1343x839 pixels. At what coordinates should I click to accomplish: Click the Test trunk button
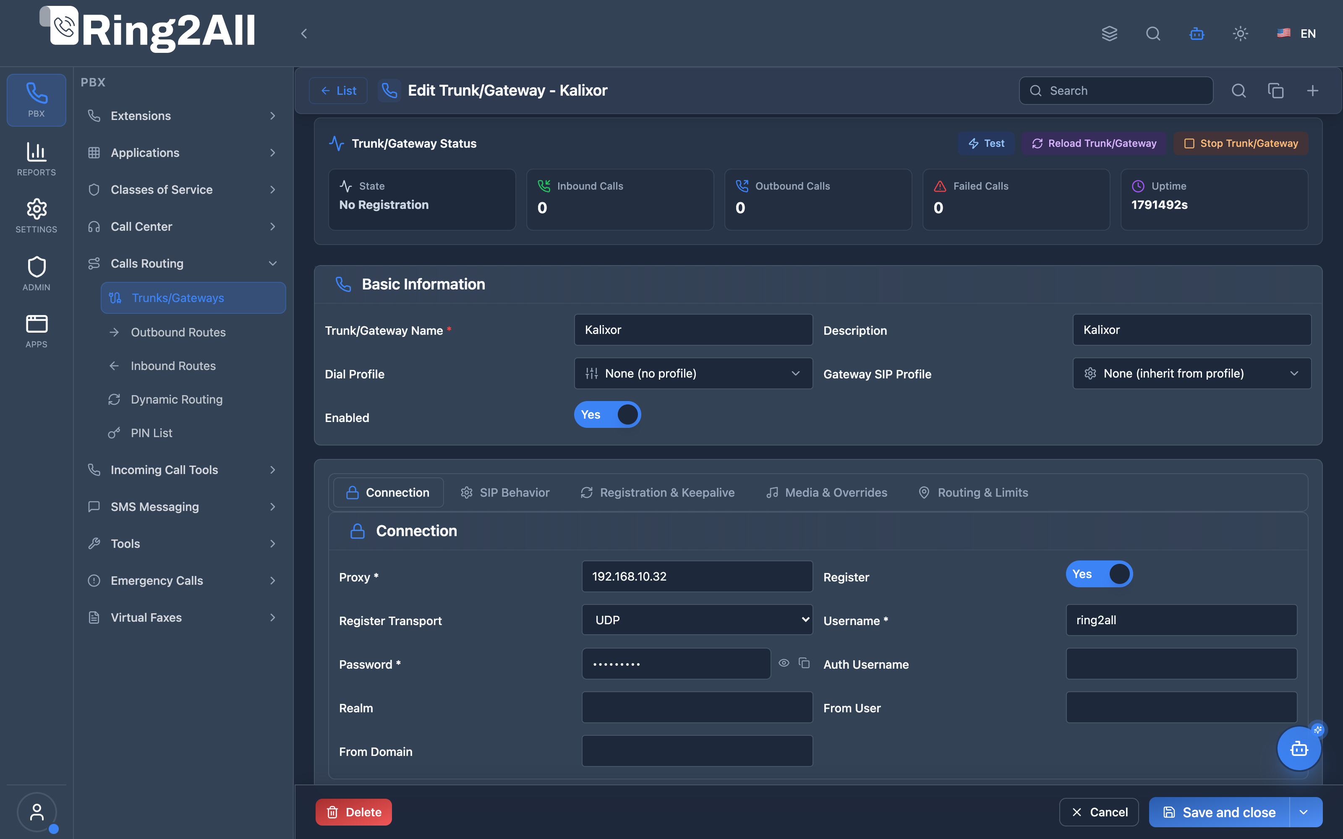coord(986,144)
